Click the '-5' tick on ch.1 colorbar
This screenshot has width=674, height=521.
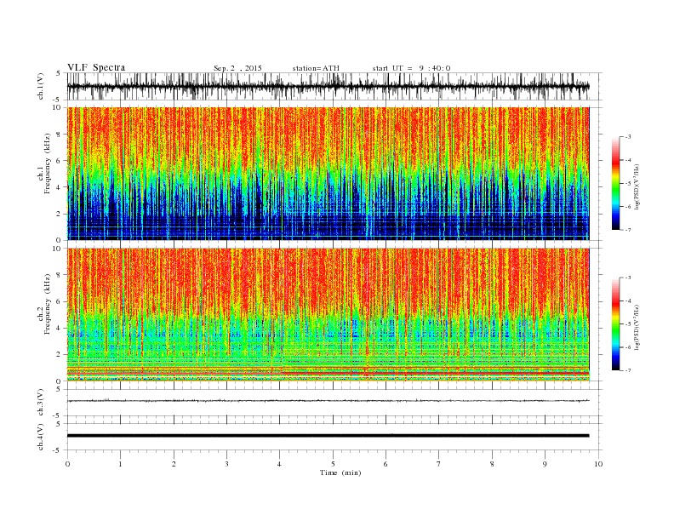(628, 184)
